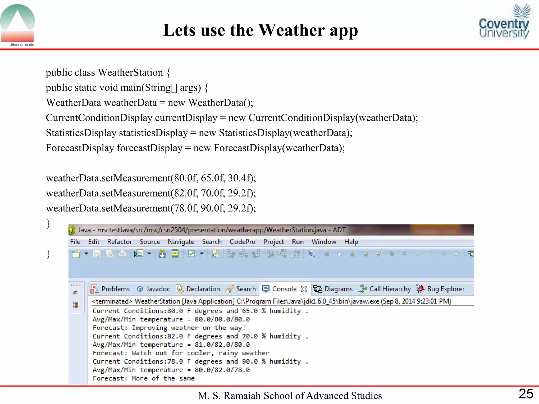Click the hierarchy icon below restore icon
Viewport: 539px width, 404px height.
tap(76, 305)
